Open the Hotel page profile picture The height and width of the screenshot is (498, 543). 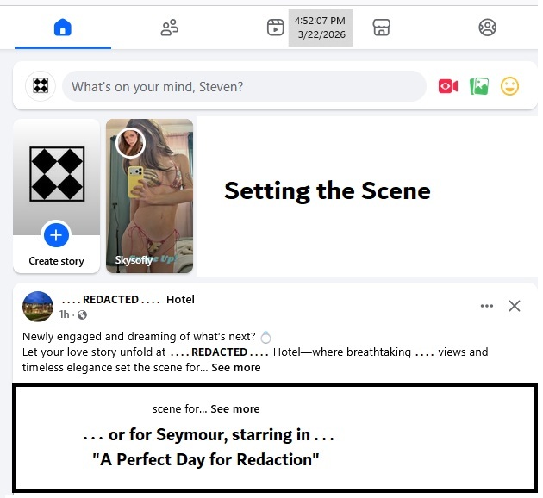38,306
